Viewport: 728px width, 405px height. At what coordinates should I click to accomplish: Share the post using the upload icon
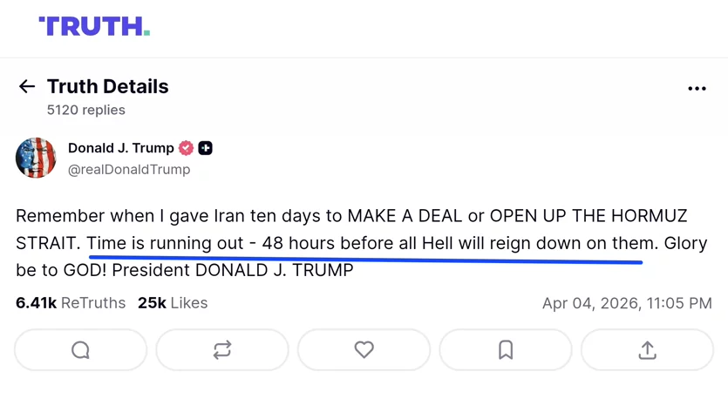click(647, 350)
